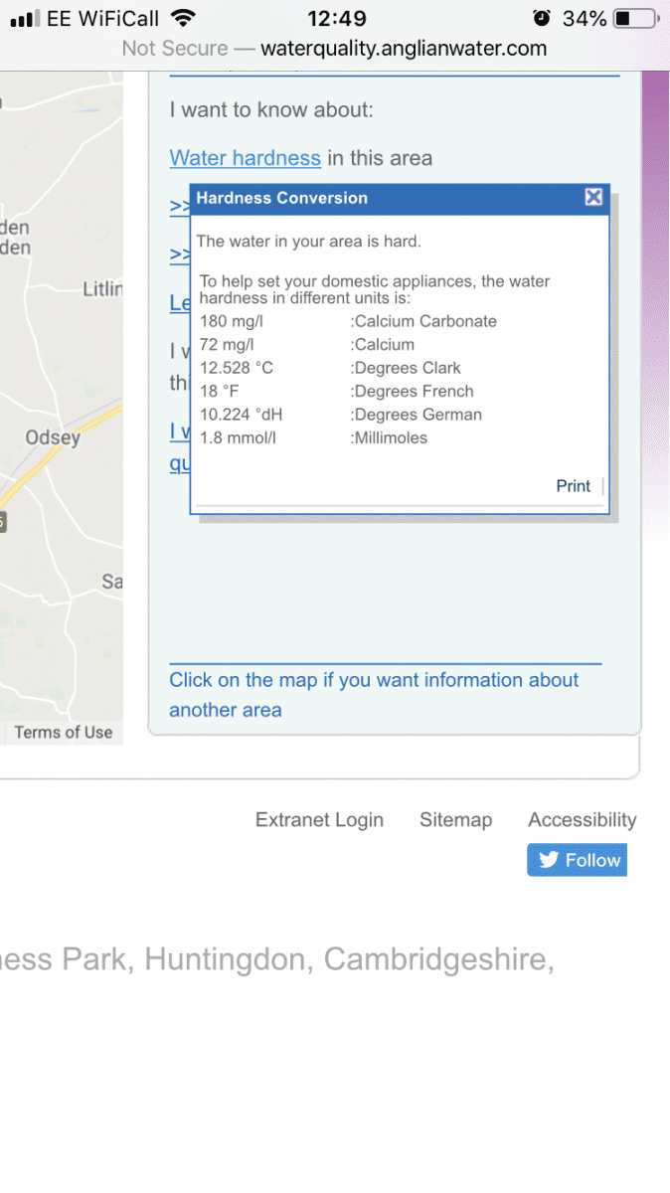This screenshot has height=1193, width=670.
Task: Open the Extranet Login link
Action: point(319,820)
